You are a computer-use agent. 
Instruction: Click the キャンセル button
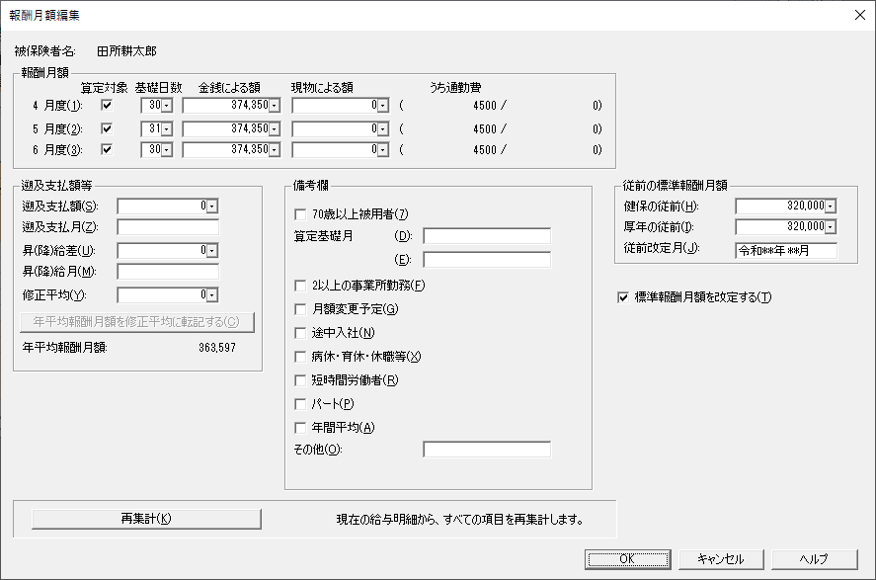[x=721, y=559]
